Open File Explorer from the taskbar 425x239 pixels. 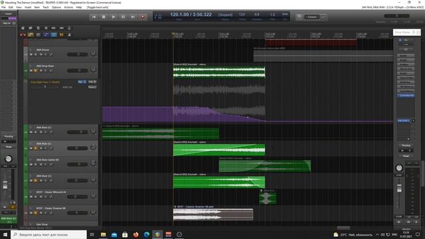pos(103,234)
